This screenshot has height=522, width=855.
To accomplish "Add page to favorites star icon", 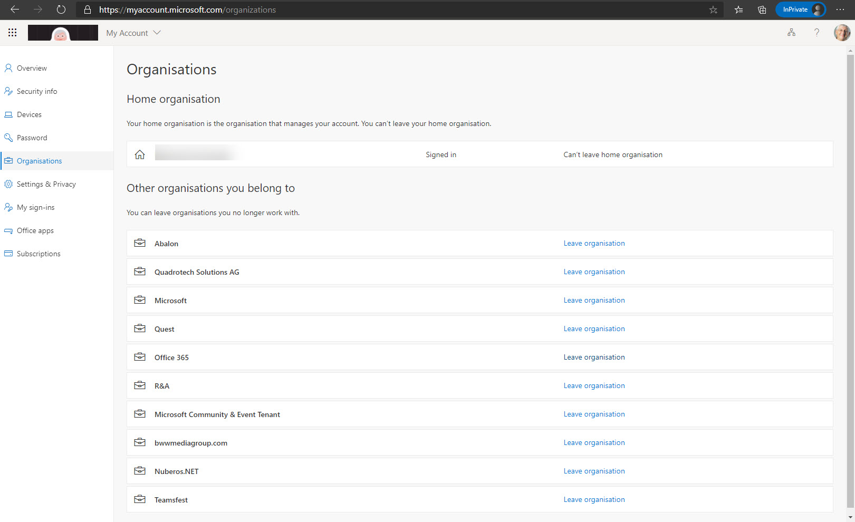I will point(713,9).
